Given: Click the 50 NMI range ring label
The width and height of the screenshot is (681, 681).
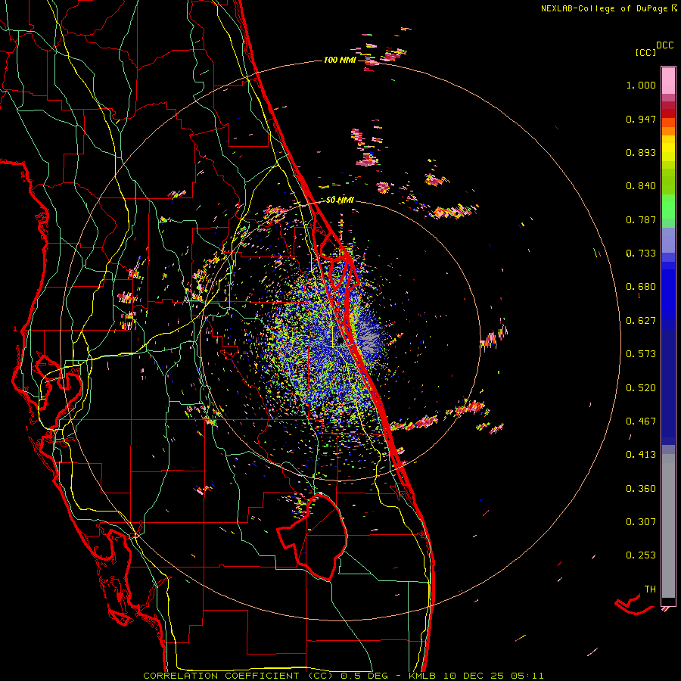Looking at the screenshot, I should (x=340, y=201).
